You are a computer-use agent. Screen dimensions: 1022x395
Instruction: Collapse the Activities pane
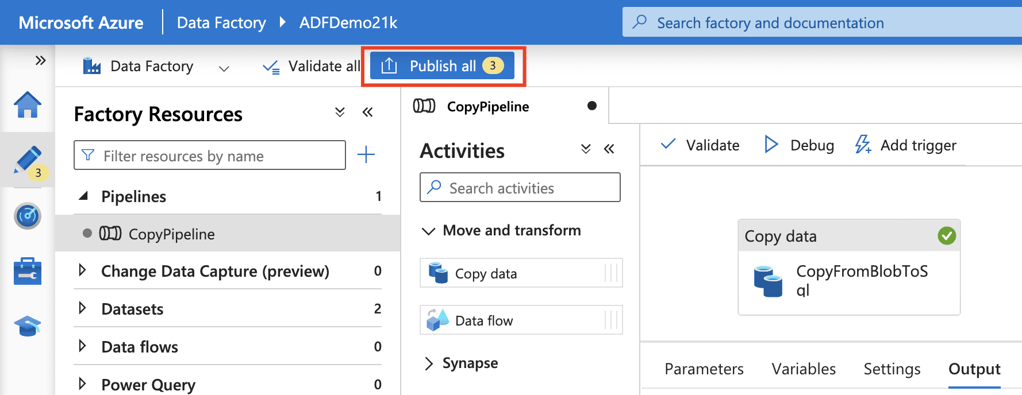click(609, 149)
